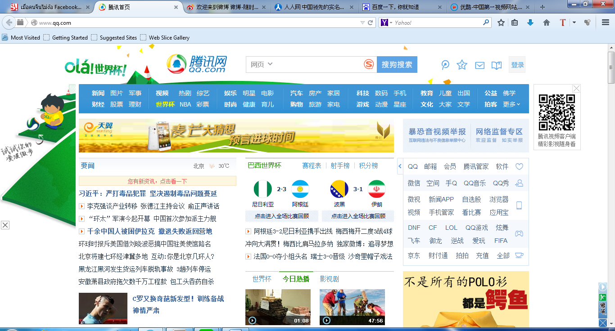The height and width of the screenshot is (331, 615).
Task: Select the 影视剧 video tab
Action: tap(329, 279)
